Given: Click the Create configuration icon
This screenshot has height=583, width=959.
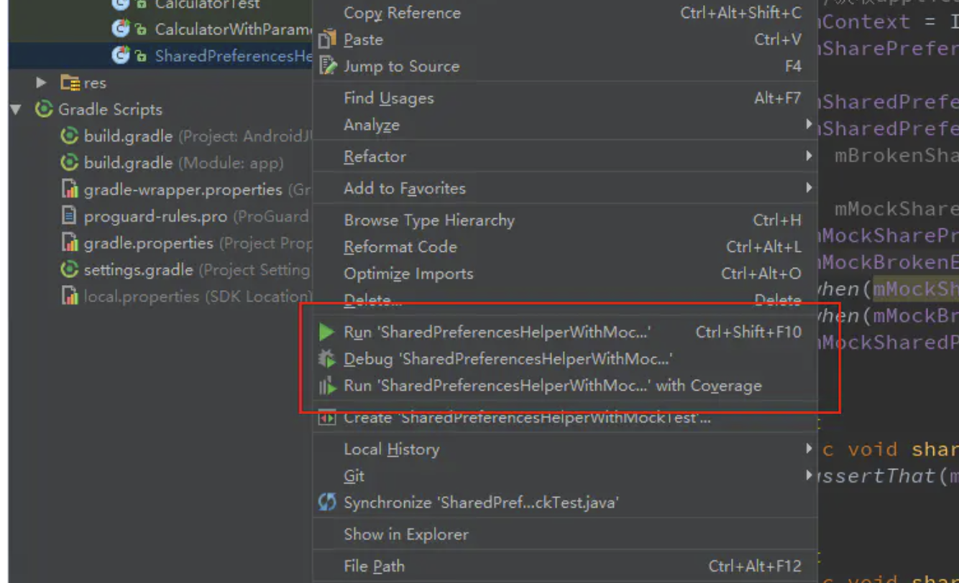Looking at the screenshot, I should [x=327, y=417].
